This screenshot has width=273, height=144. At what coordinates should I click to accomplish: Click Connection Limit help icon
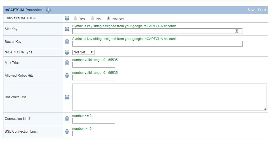[67, 119]
